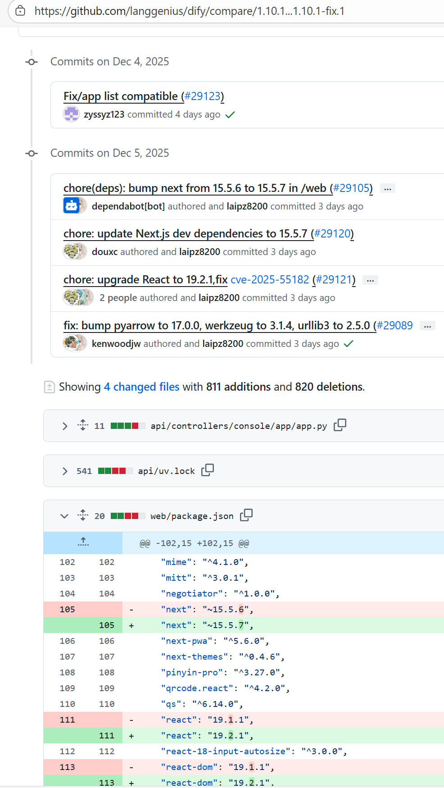Open pull request #29123 link
Viewport: 444px width, 788px height.
pos(203,96)
